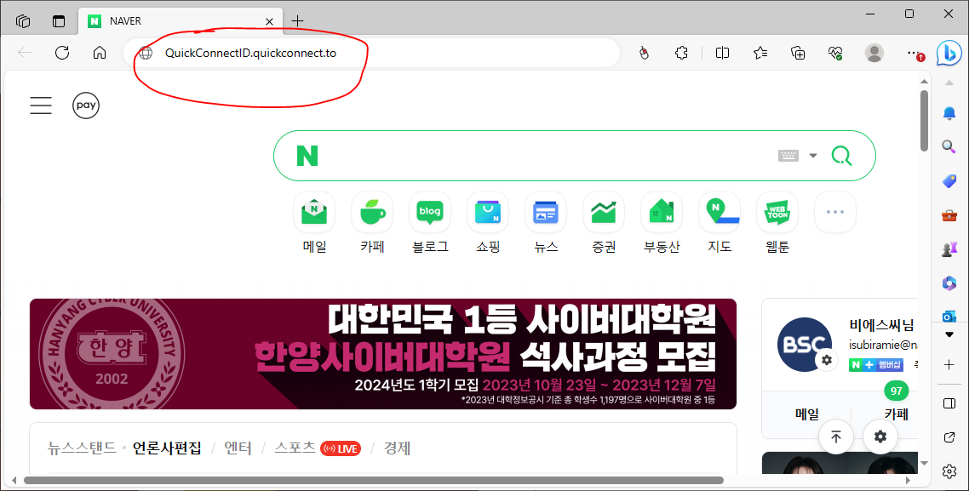This screenshot has width=969, height=491.
Task: View site information globe icon
Action: 146,53
